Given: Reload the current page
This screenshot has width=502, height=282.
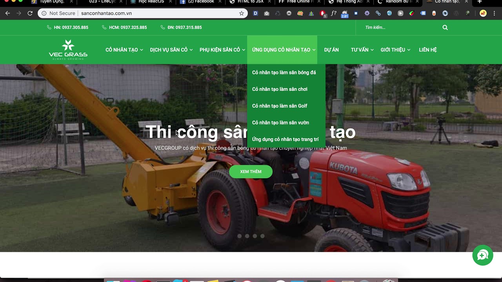Looking at the screenshot, I should (30, 13).
